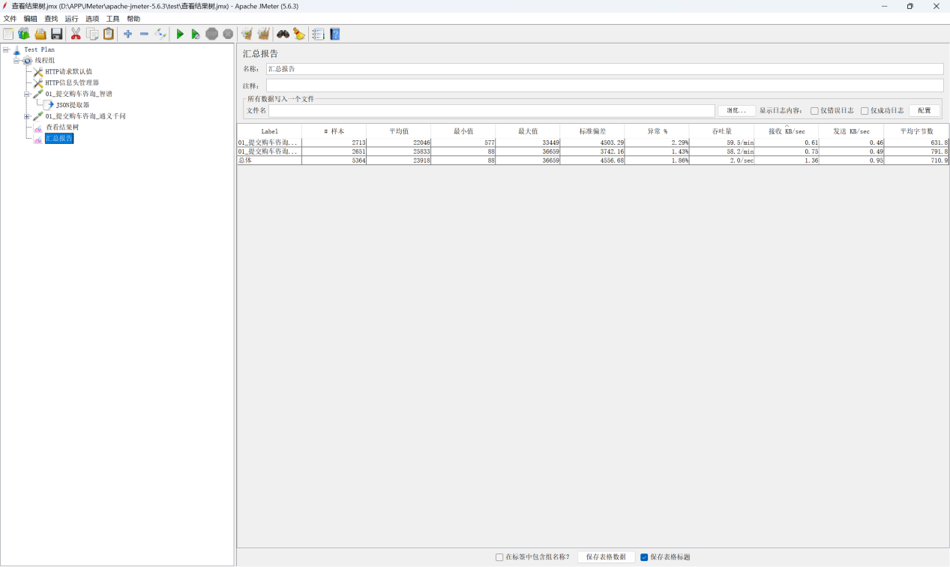Collapse all nodes with minus icon

[144, 34]
